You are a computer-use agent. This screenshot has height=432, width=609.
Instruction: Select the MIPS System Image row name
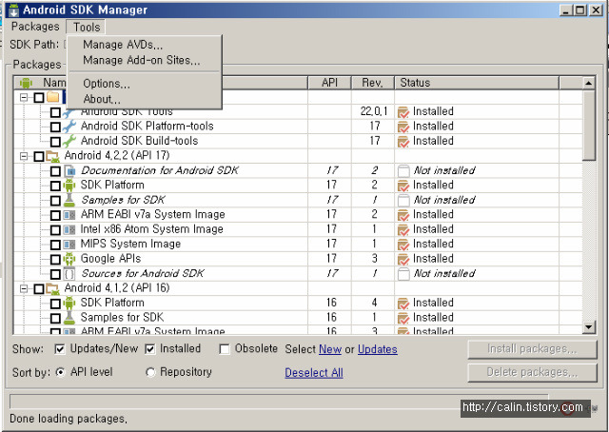pos(130,244)
